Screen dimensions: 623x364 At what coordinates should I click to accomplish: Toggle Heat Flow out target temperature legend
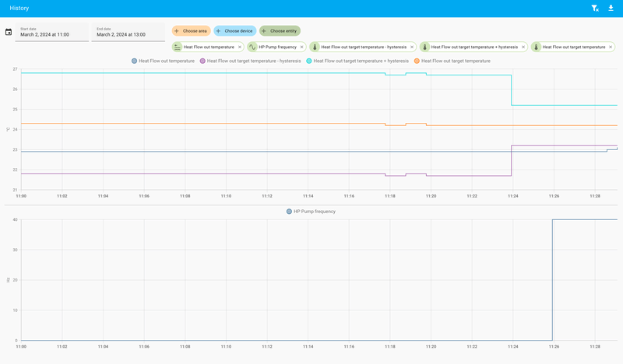pos(452,61)
